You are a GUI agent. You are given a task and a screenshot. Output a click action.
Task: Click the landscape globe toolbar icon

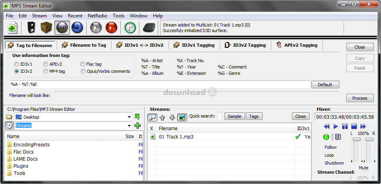coord(62,28)
